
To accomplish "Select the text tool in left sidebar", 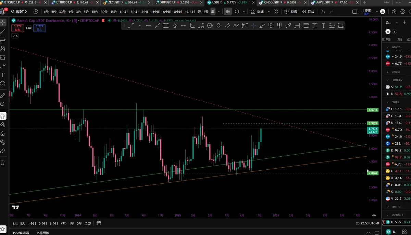I will (3, 75).
